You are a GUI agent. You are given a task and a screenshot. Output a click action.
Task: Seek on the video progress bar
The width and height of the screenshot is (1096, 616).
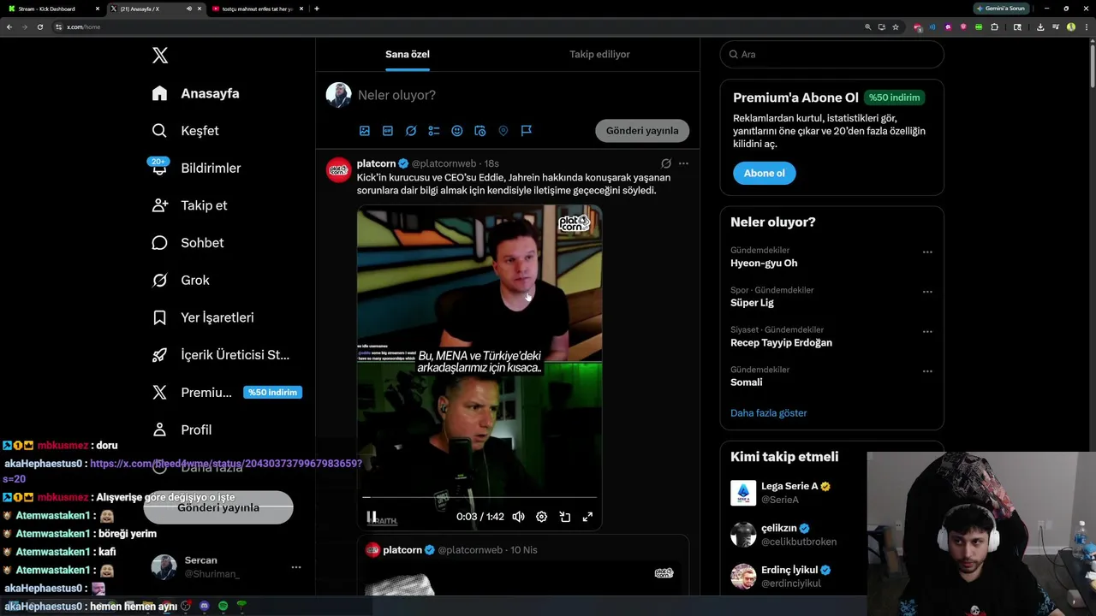(x=479, y=497)
